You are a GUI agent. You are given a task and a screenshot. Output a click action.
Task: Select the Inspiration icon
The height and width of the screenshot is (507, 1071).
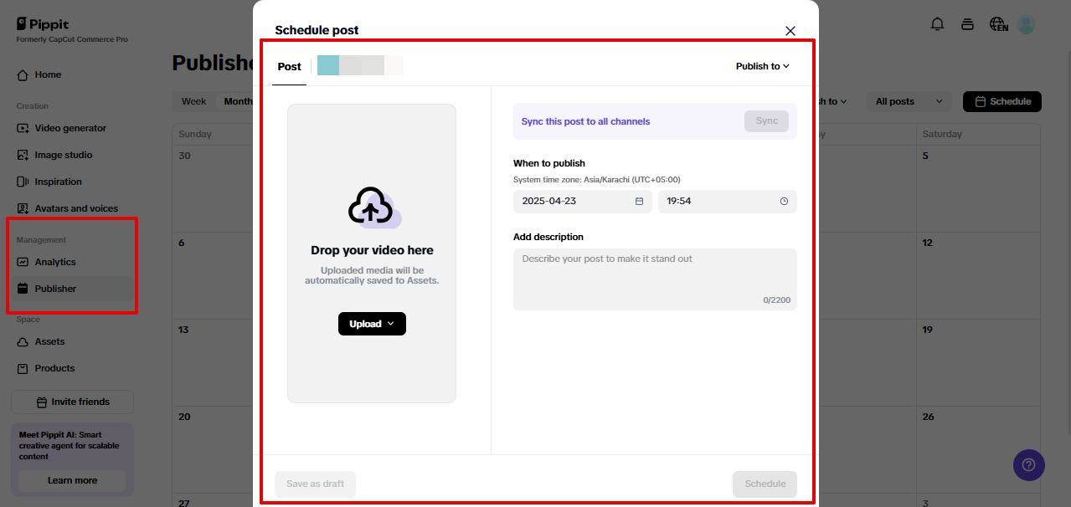coord(23,182)
